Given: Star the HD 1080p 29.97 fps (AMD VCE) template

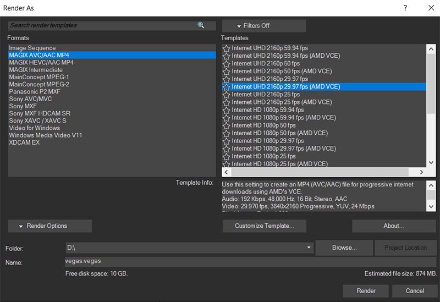Looking at the screenshot, I should pos(226,149).
